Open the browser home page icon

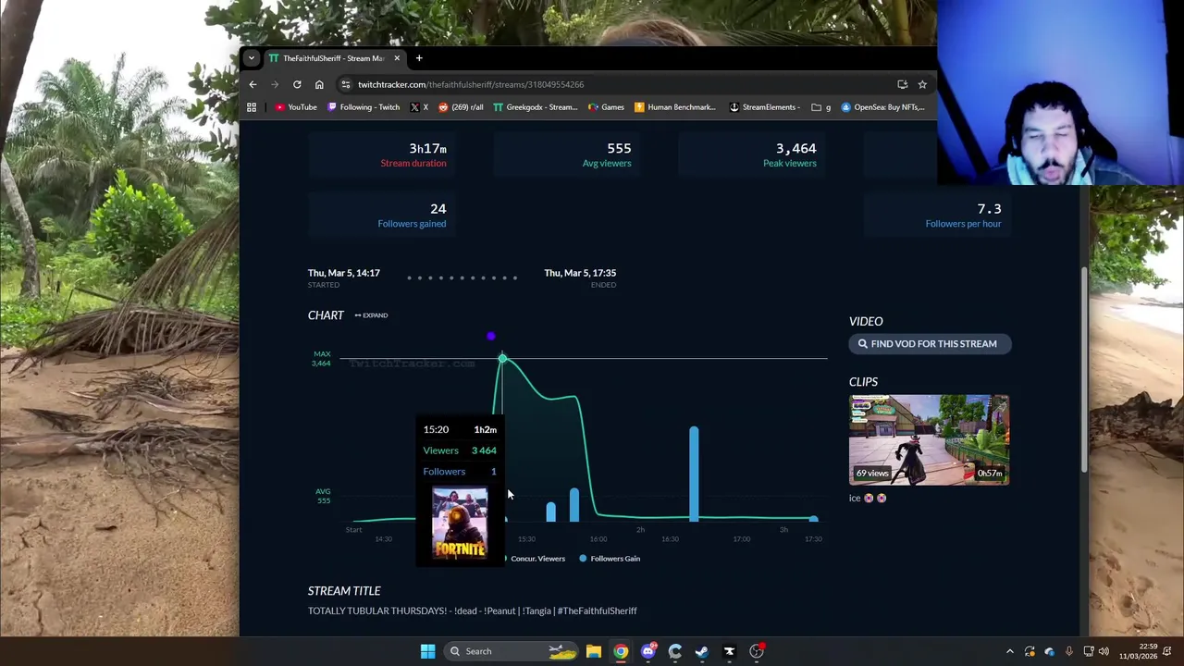(x=319, y=84)
